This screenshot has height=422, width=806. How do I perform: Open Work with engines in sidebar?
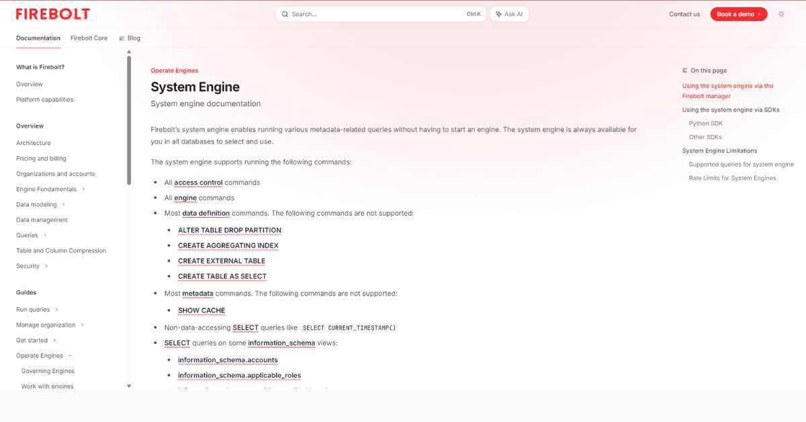(48, 386)
